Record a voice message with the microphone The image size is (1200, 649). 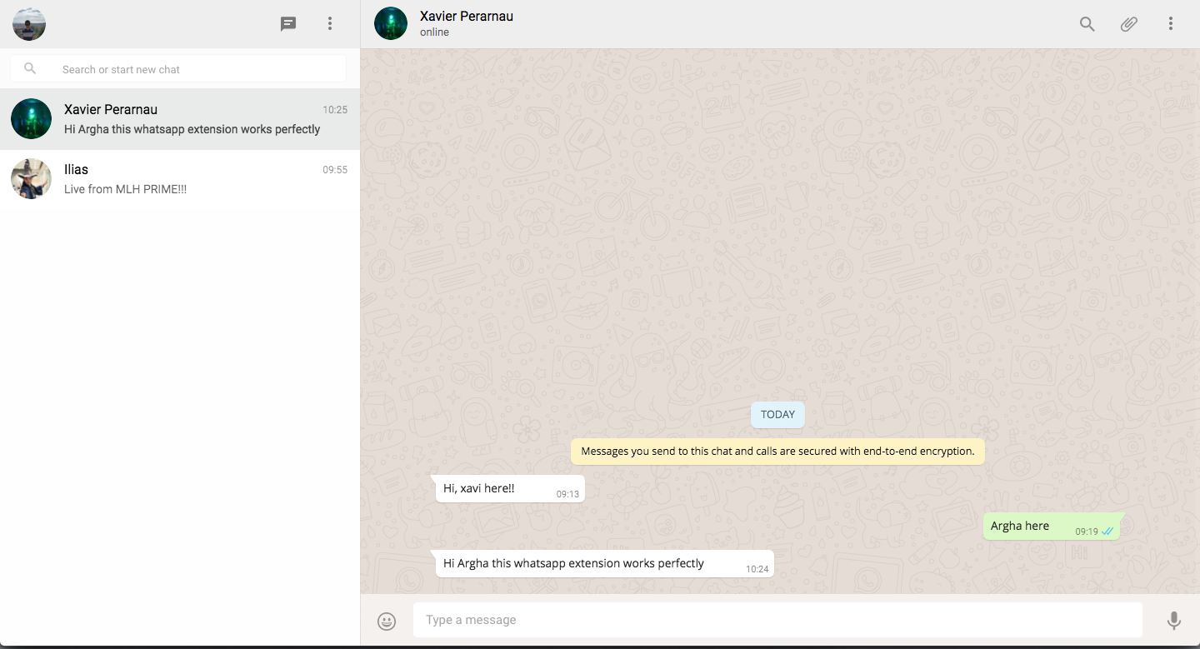pos(1173,621)
